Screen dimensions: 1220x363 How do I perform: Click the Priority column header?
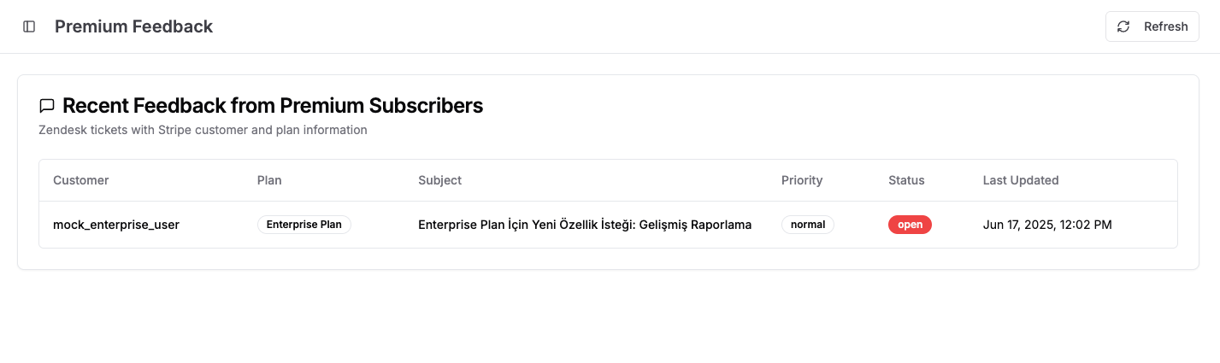pos(802,180)
